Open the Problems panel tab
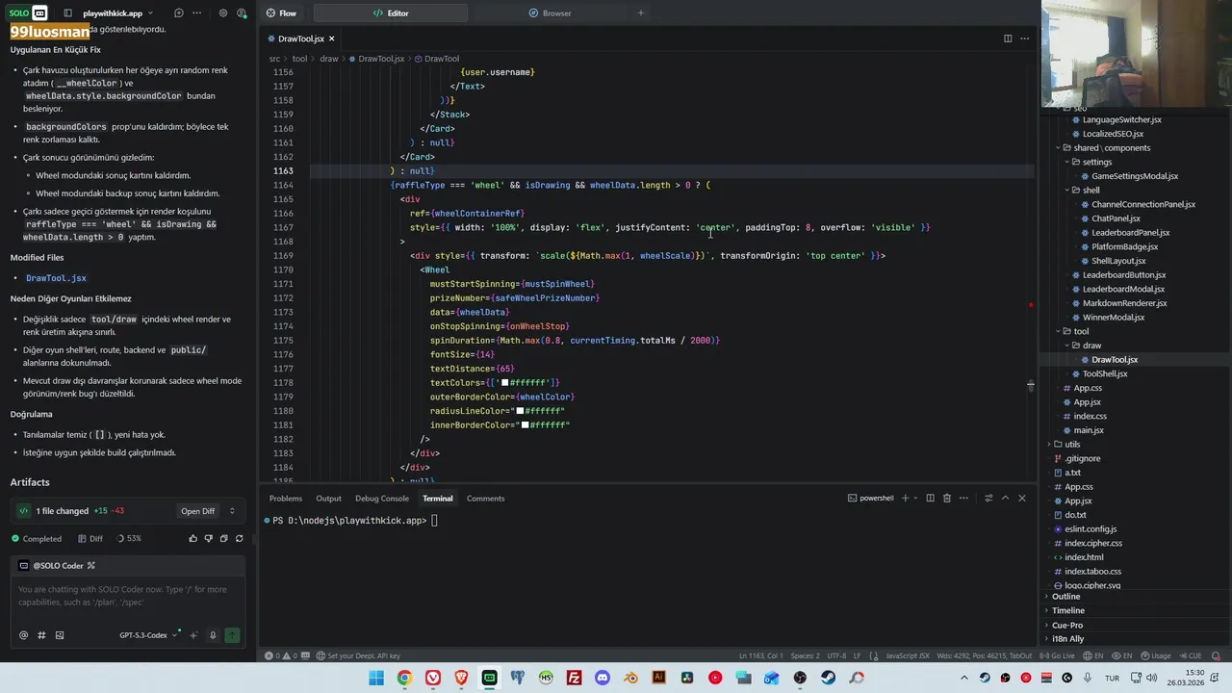The height and width of the screenshot is (693, 1232). 286,499
